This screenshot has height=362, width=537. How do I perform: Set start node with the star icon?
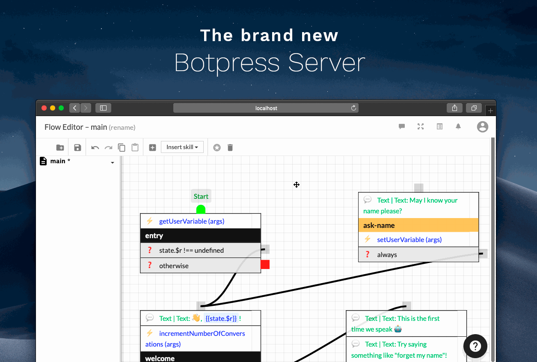tap(217, 148)
